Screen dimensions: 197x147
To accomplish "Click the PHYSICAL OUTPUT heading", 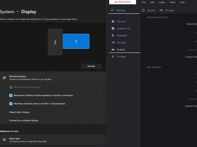I will [157, 17].
